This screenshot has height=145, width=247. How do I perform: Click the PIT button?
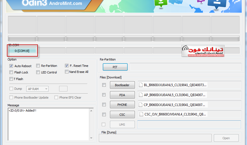pyautogui.click(x=115, y=67)
